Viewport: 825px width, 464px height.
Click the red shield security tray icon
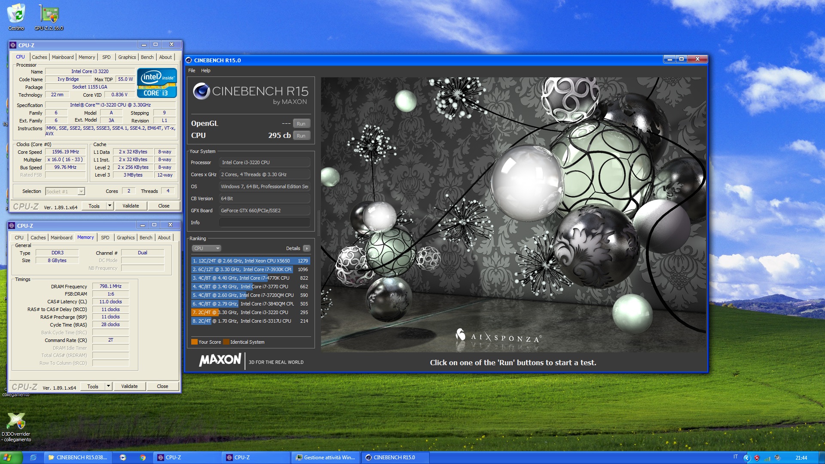coord(757,458)
